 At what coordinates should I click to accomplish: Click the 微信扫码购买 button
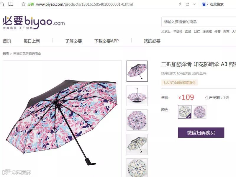(x=201, y=132)
